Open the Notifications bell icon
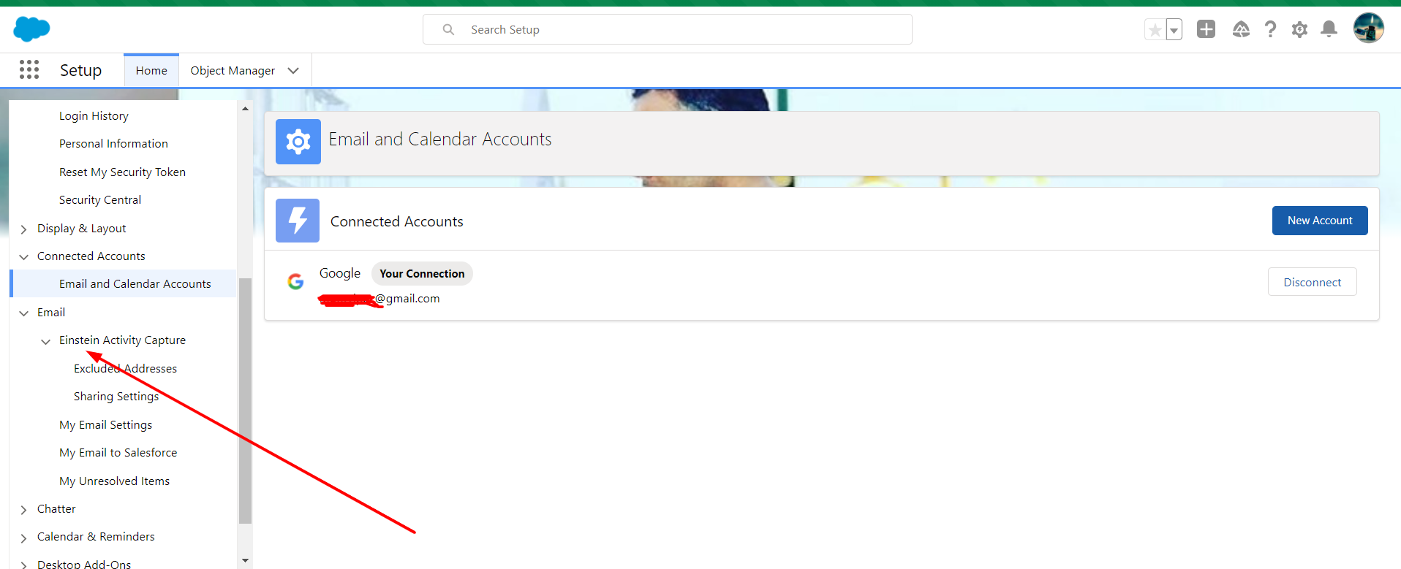Viewport: 1401px width, 569px height. 1329,29
